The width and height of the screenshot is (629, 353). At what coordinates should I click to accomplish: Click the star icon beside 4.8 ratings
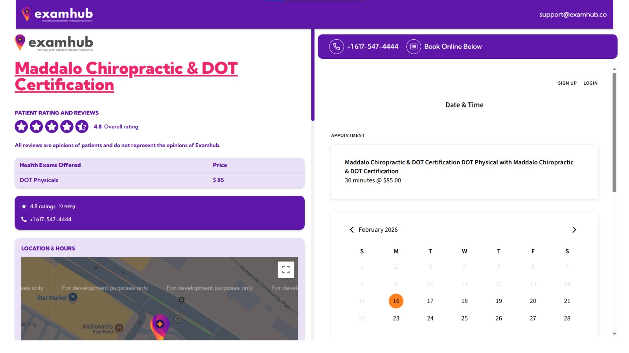(23, 206)
